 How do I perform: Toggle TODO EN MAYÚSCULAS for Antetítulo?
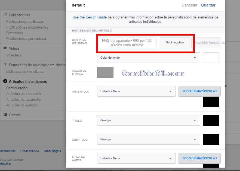[x=199, y=91]
